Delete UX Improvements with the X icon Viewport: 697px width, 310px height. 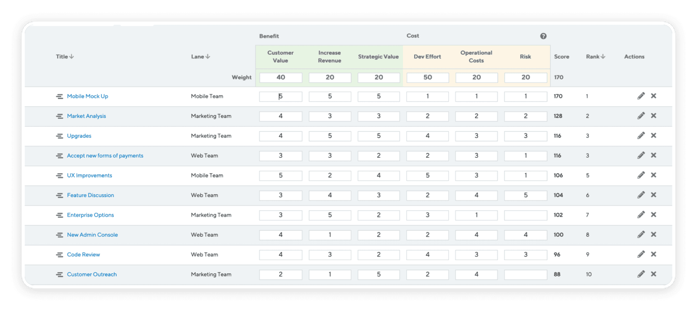tap(653, 175)
